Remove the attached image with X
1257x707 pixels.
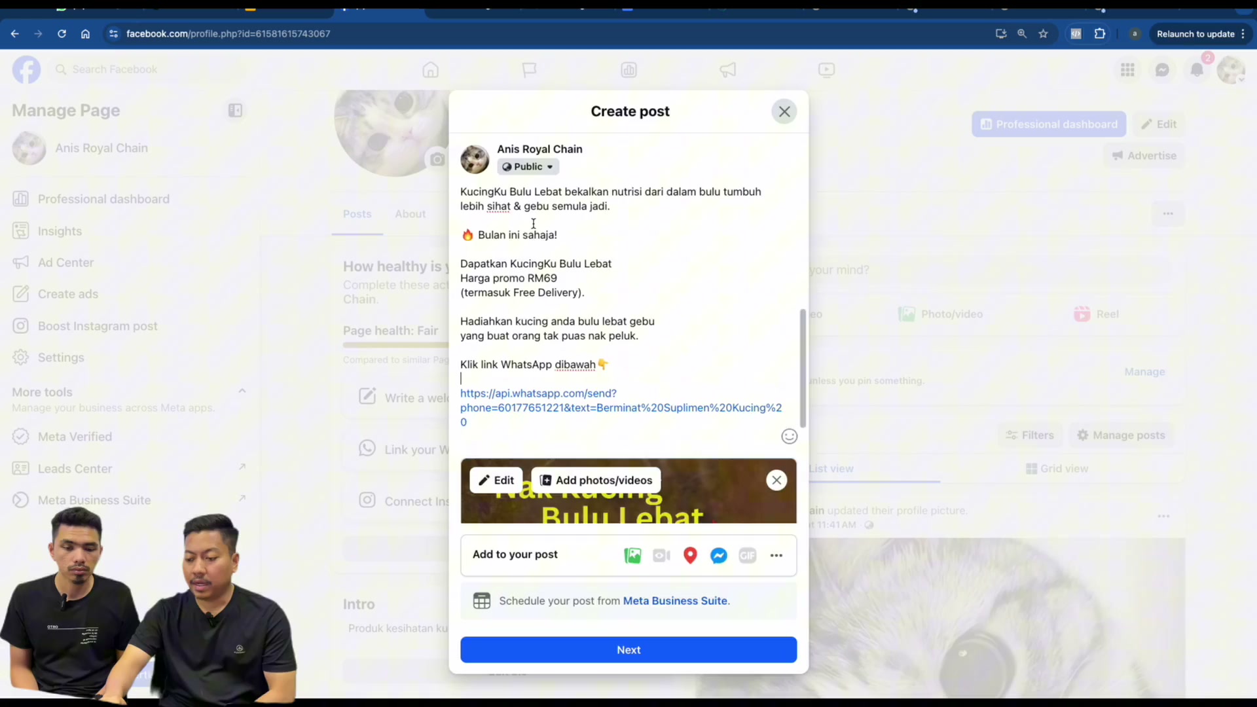[776, 480]
